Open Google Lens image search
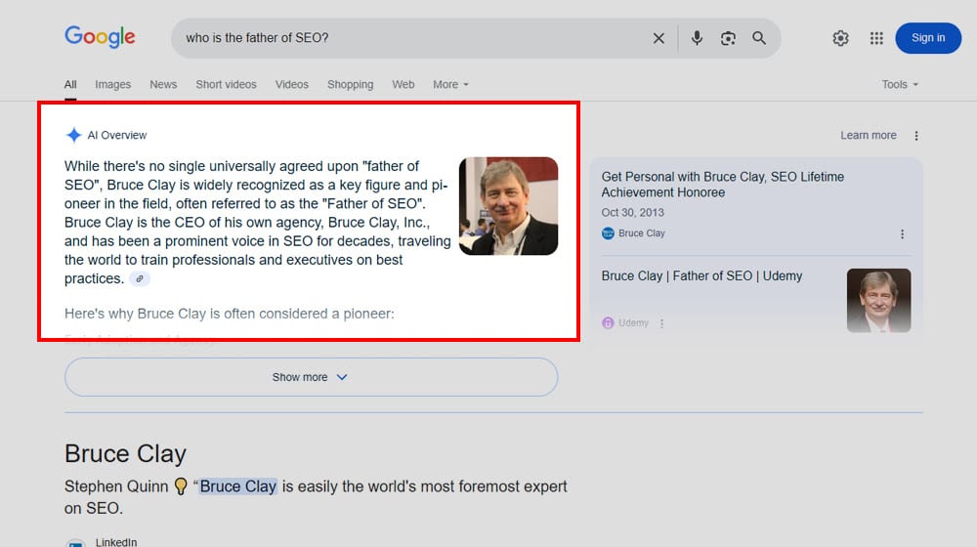 point(728,38)
